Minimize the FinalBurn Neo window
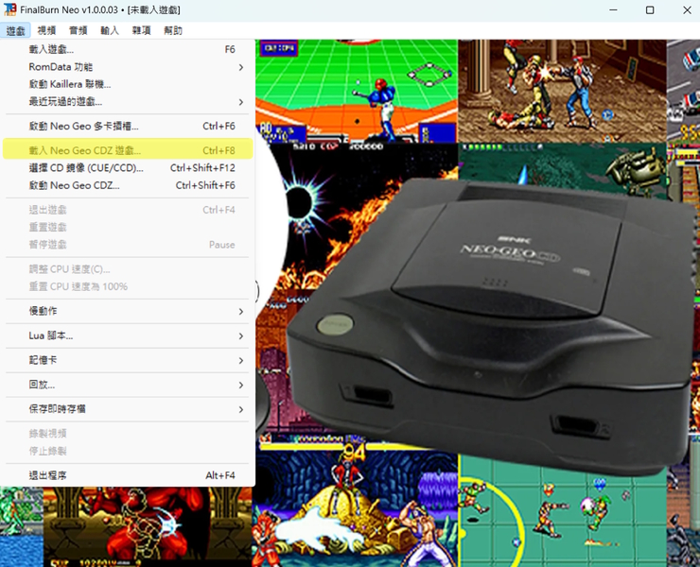Image resolution: width=700 pixels, height=567 pixels. click(613, 9)
